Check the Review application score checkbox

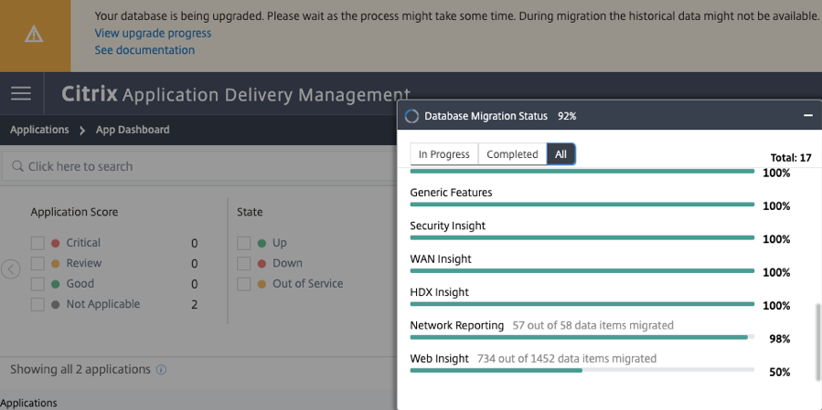tap(37, 264)
